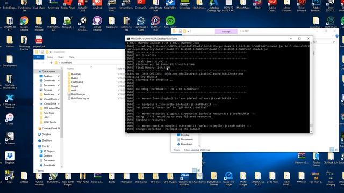Open Scrivener desktop shortcut
The width and height of the screenshot is (344, 193).
(10, 138)
